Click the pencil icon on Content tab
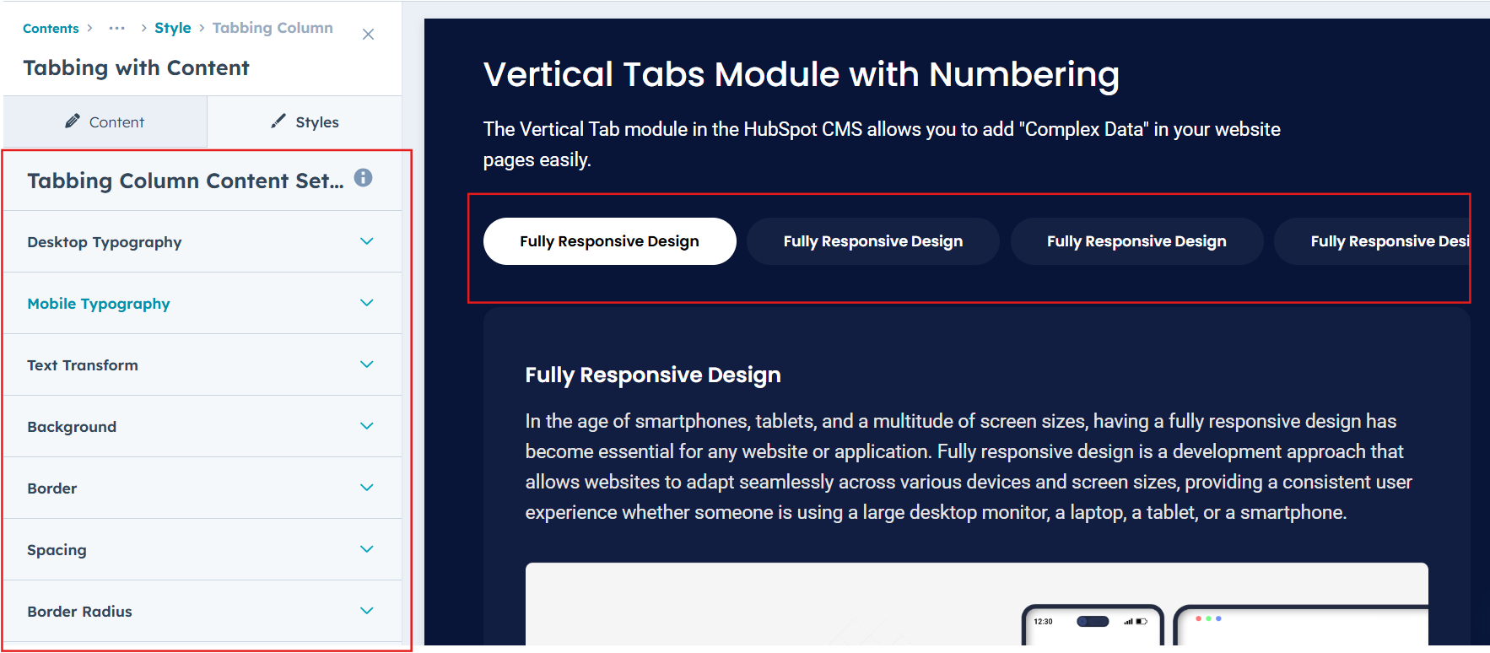 point(73,121)
